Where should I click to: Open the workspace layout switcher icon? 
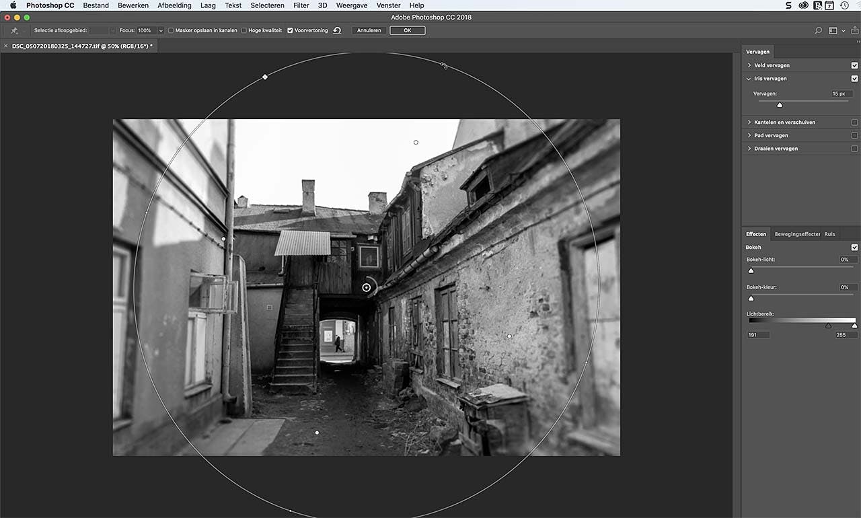click(x=833, y=30)
